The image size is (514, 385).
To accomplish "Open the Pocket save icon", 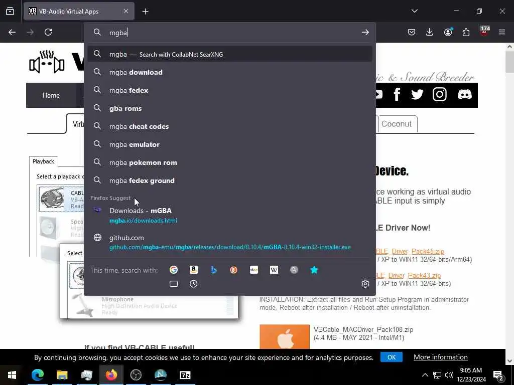I will coord(412,32).
